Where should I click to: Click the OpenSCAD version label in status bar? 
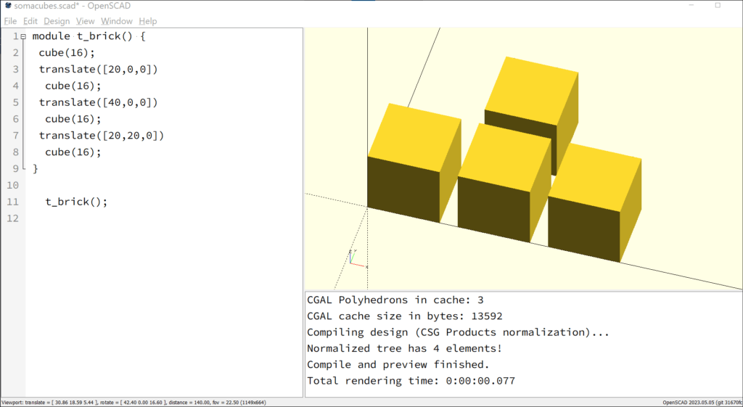(x=702, y=403)
